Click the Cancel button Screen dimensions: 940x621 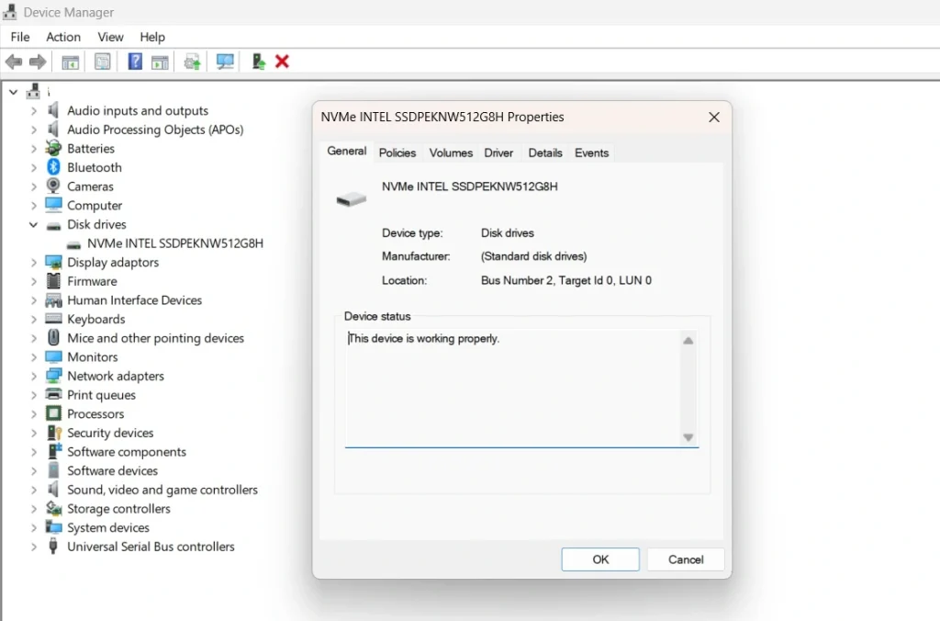pyautogui.click(x=685, y=559)
